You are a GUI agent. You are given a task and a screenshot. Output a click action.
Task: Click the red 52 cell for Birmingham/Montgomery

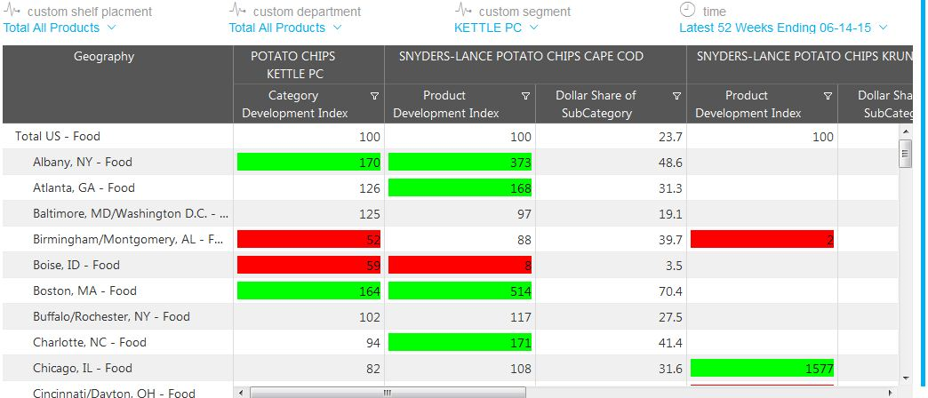point(308,239)
